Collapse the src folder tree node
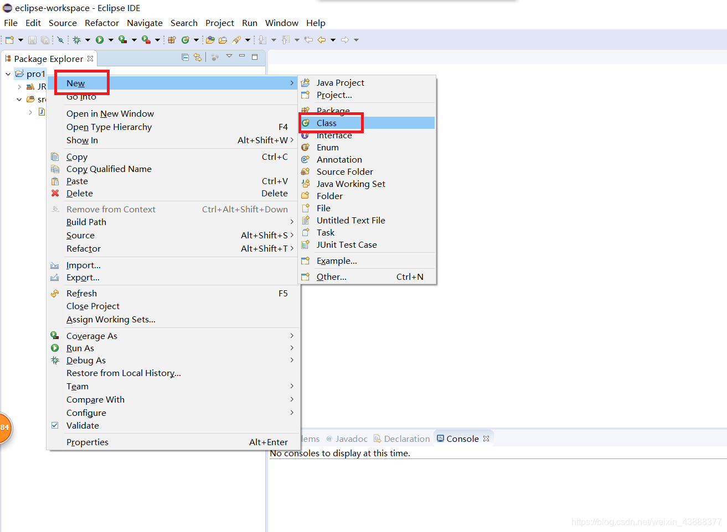This screenshot has width=727, height=532. pos(19,100)
